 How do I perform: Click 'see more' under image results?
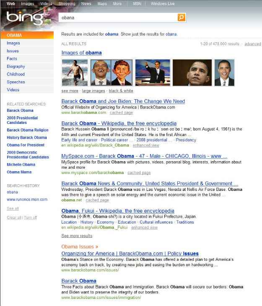click(70, 91)
